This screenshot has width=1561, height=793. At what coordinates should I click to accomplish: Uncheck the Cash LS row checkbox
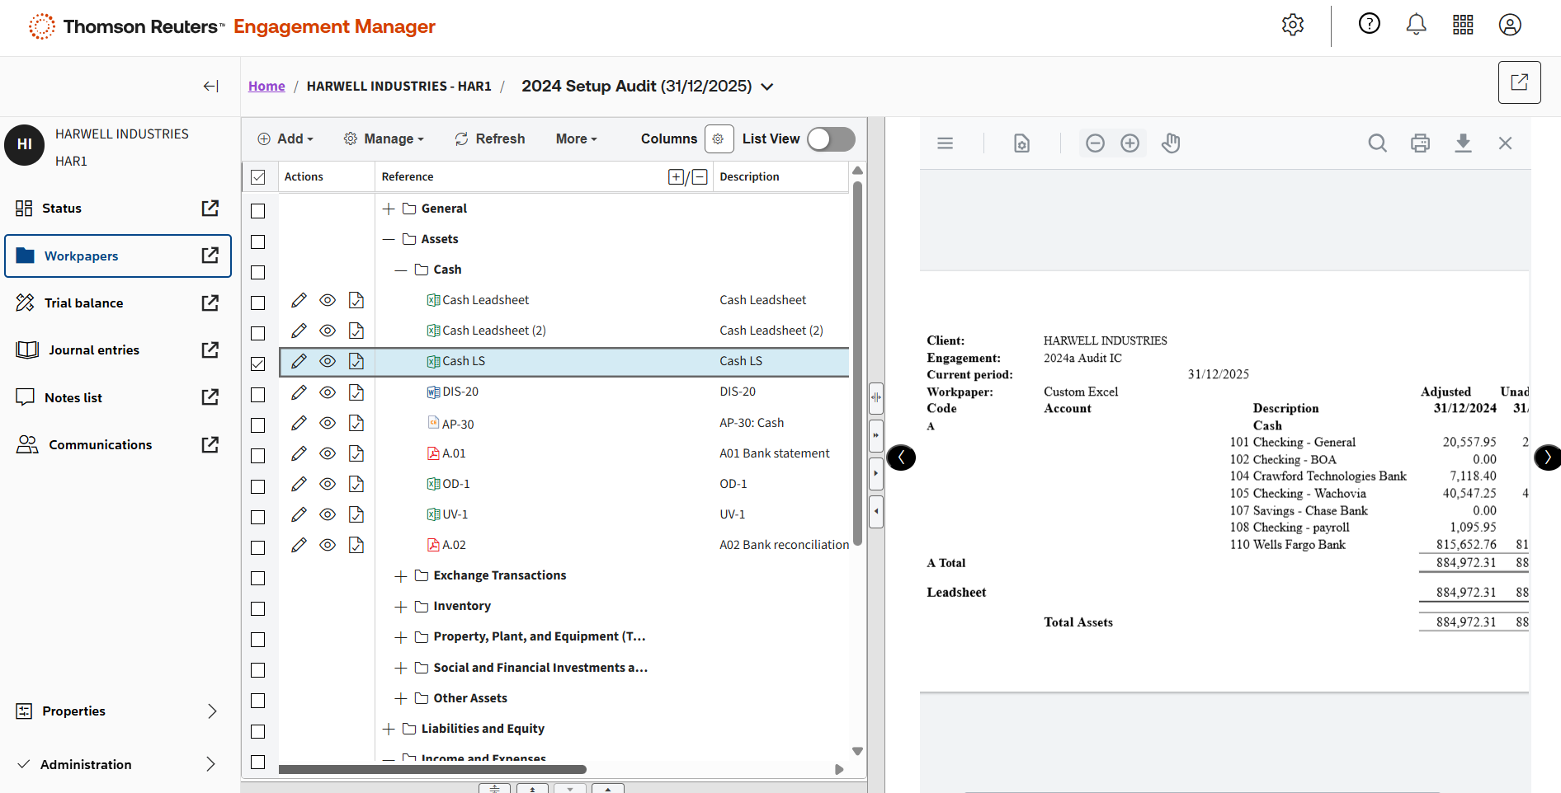pyautogui.click(x=258, y=364)
